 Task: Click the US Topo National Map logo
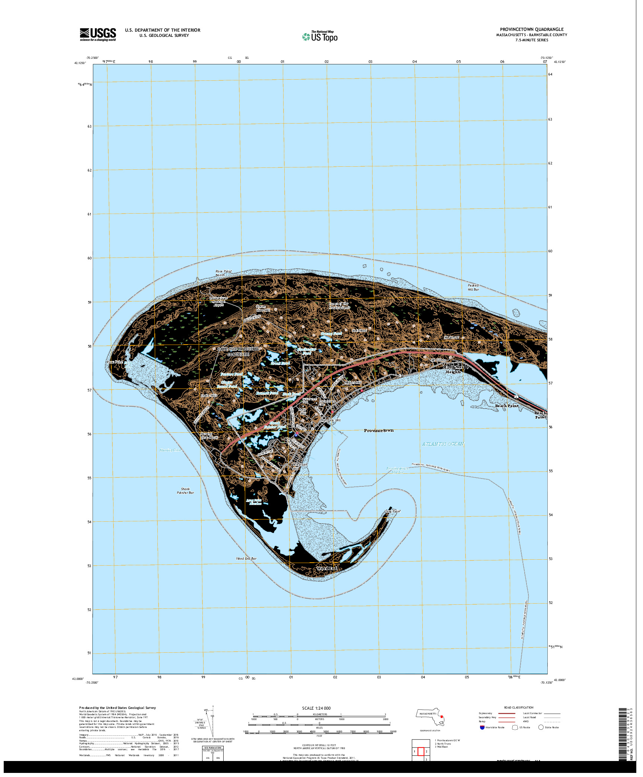(320, 36)
